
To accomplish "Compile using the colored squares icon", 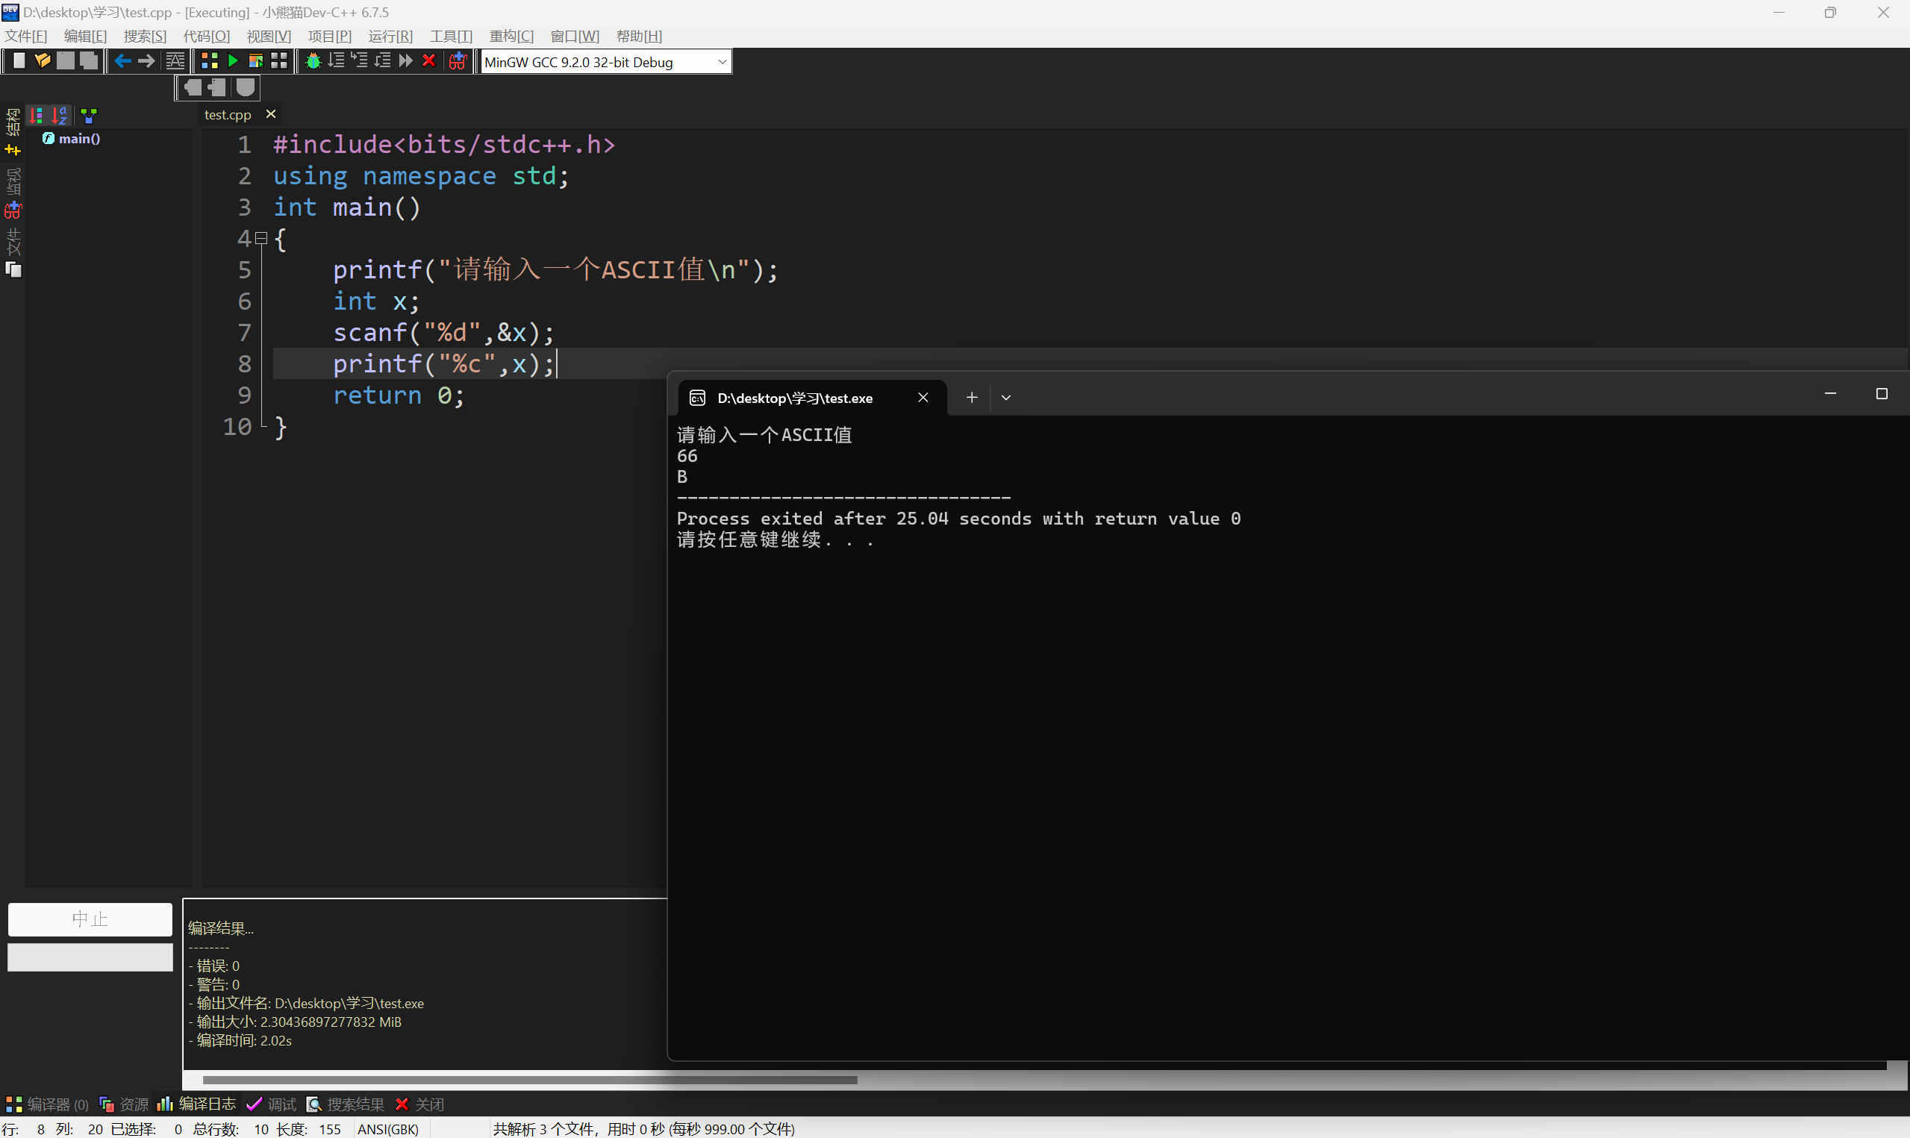I will tap(209, 61).
